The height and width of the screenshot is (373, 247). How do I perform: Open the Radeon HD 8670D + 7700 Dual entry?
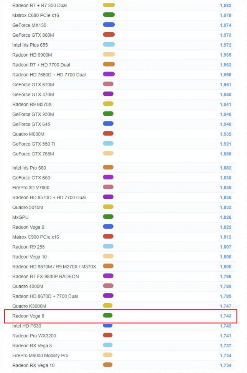pos(45,296)
